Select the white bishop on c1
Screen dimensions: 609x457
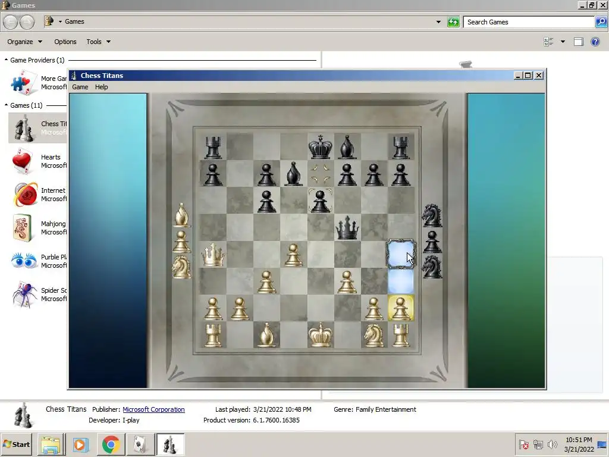[x=266, y=335]
